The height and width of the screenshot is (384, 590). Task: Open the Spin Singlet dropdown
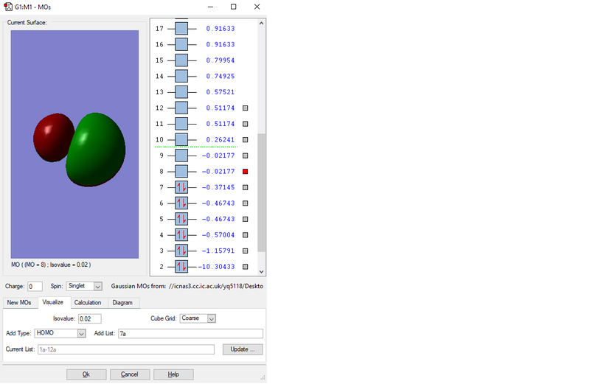pyautogui.click(x=84, y=286)
